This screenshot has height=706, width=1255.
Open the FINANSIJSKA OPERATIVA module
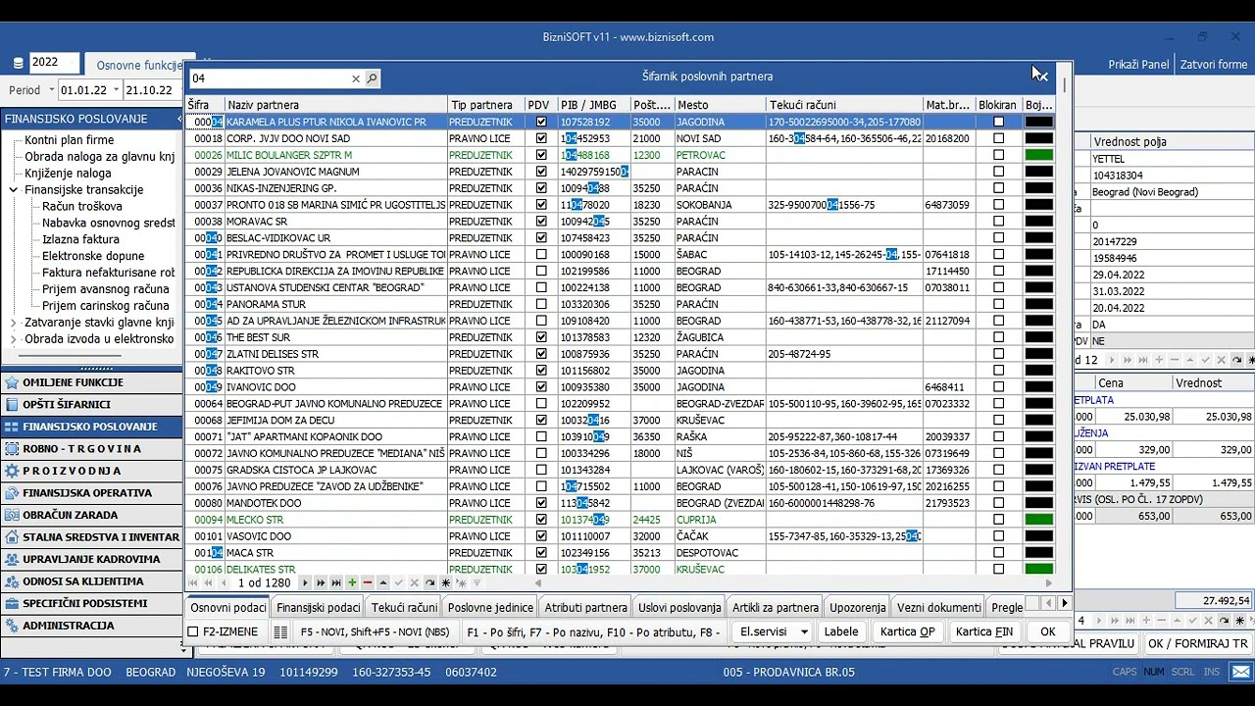(91, 492)
